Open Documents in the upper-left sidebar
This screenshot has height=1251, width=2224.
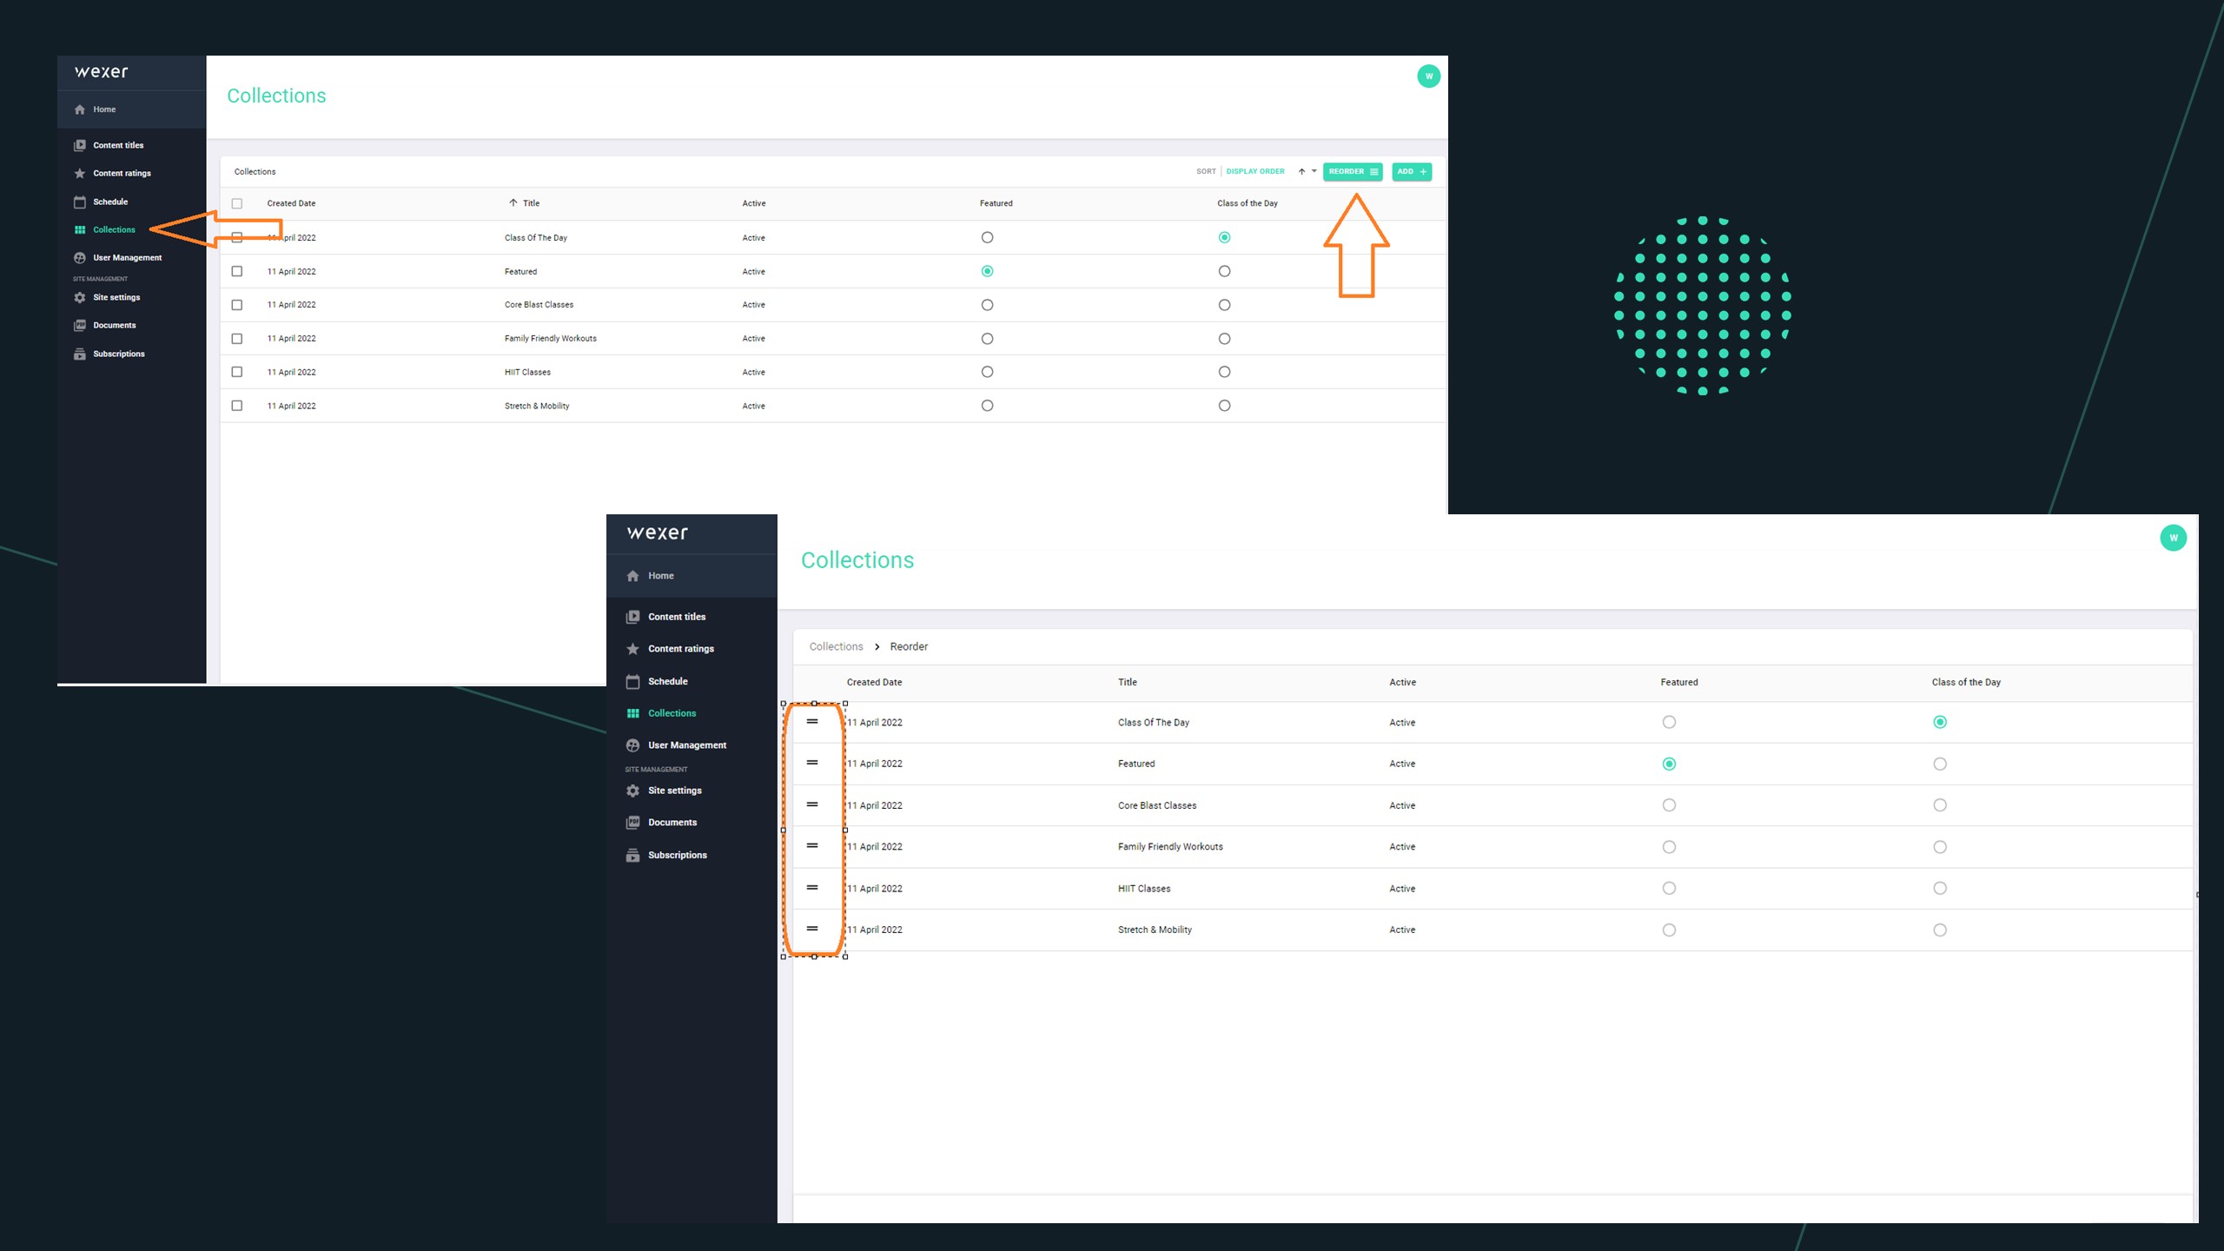click(114, 325)
